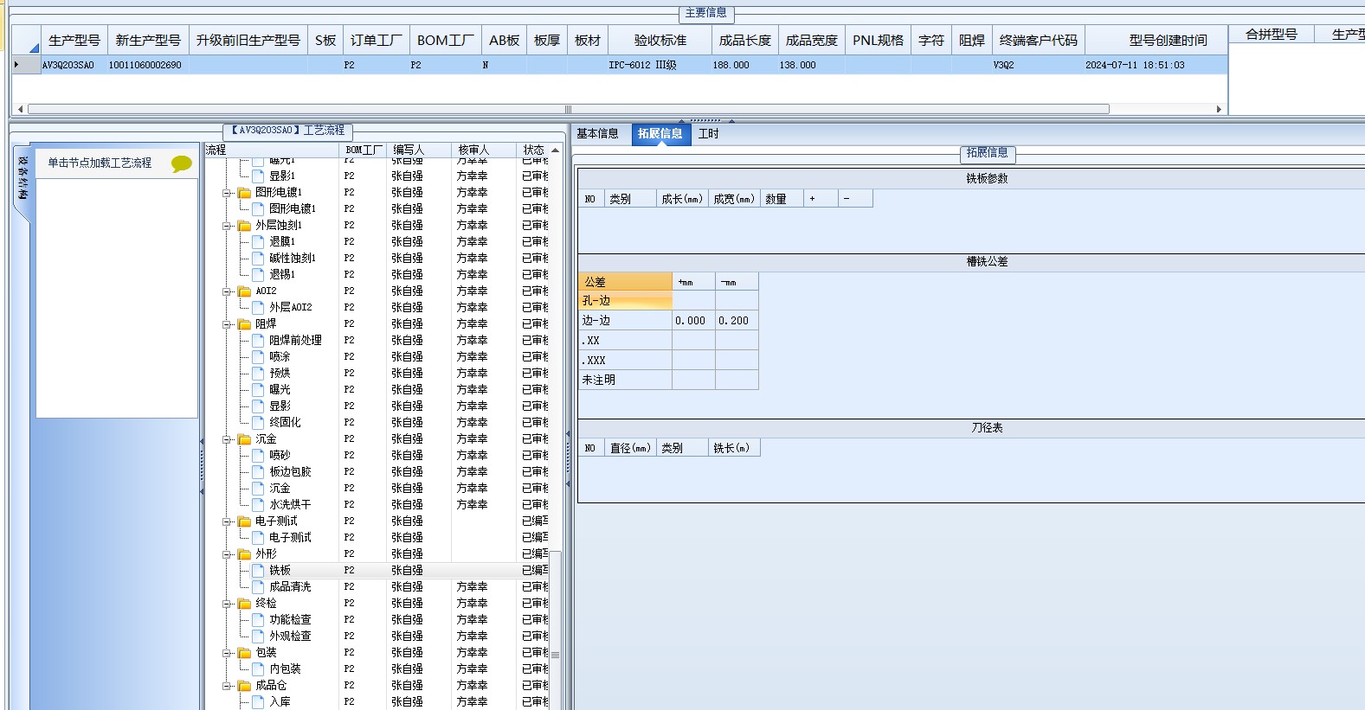The width and height of the screenshot is (1365, 710).
Task: Click the 包装 folder icon
Action: point(245,653)
